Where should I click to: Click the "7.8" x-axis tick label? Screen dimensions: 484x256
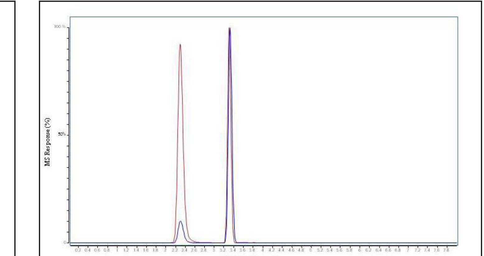(x=447, y=250)
